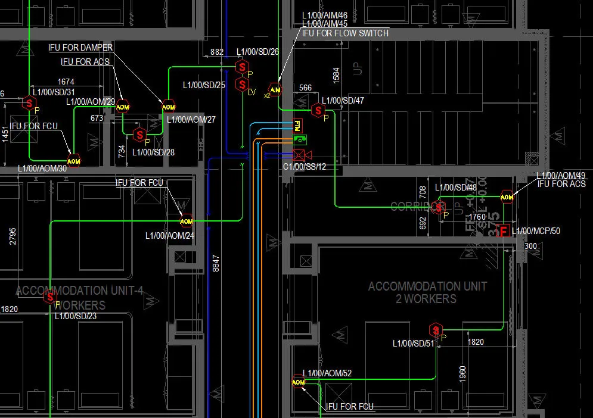Click the green fire telephone symbol
Screen dimensions: 593x418
coord(299,139)
